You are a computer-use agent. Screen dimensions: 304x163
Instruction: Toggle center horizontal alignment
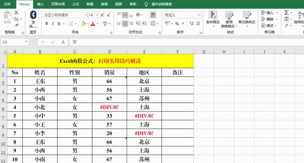click(x=125, y=24)
